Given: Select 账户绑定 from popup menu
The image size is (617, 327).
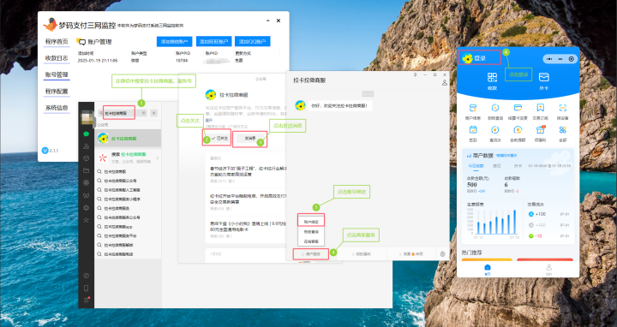Looking at the screenshot, I should [x=311, y=222].
